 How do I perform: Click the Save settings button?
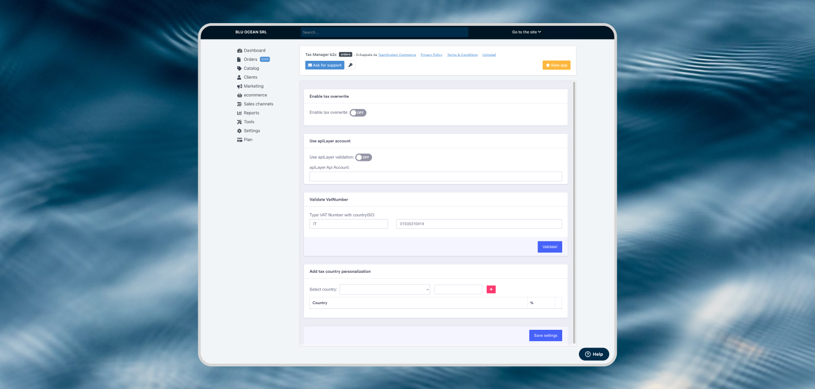[545, 336]
